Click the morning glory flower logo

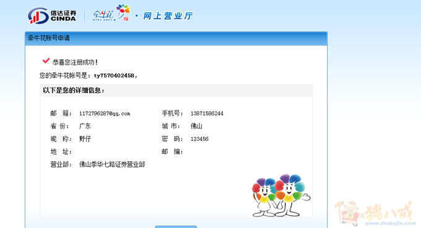pos(111,12)
